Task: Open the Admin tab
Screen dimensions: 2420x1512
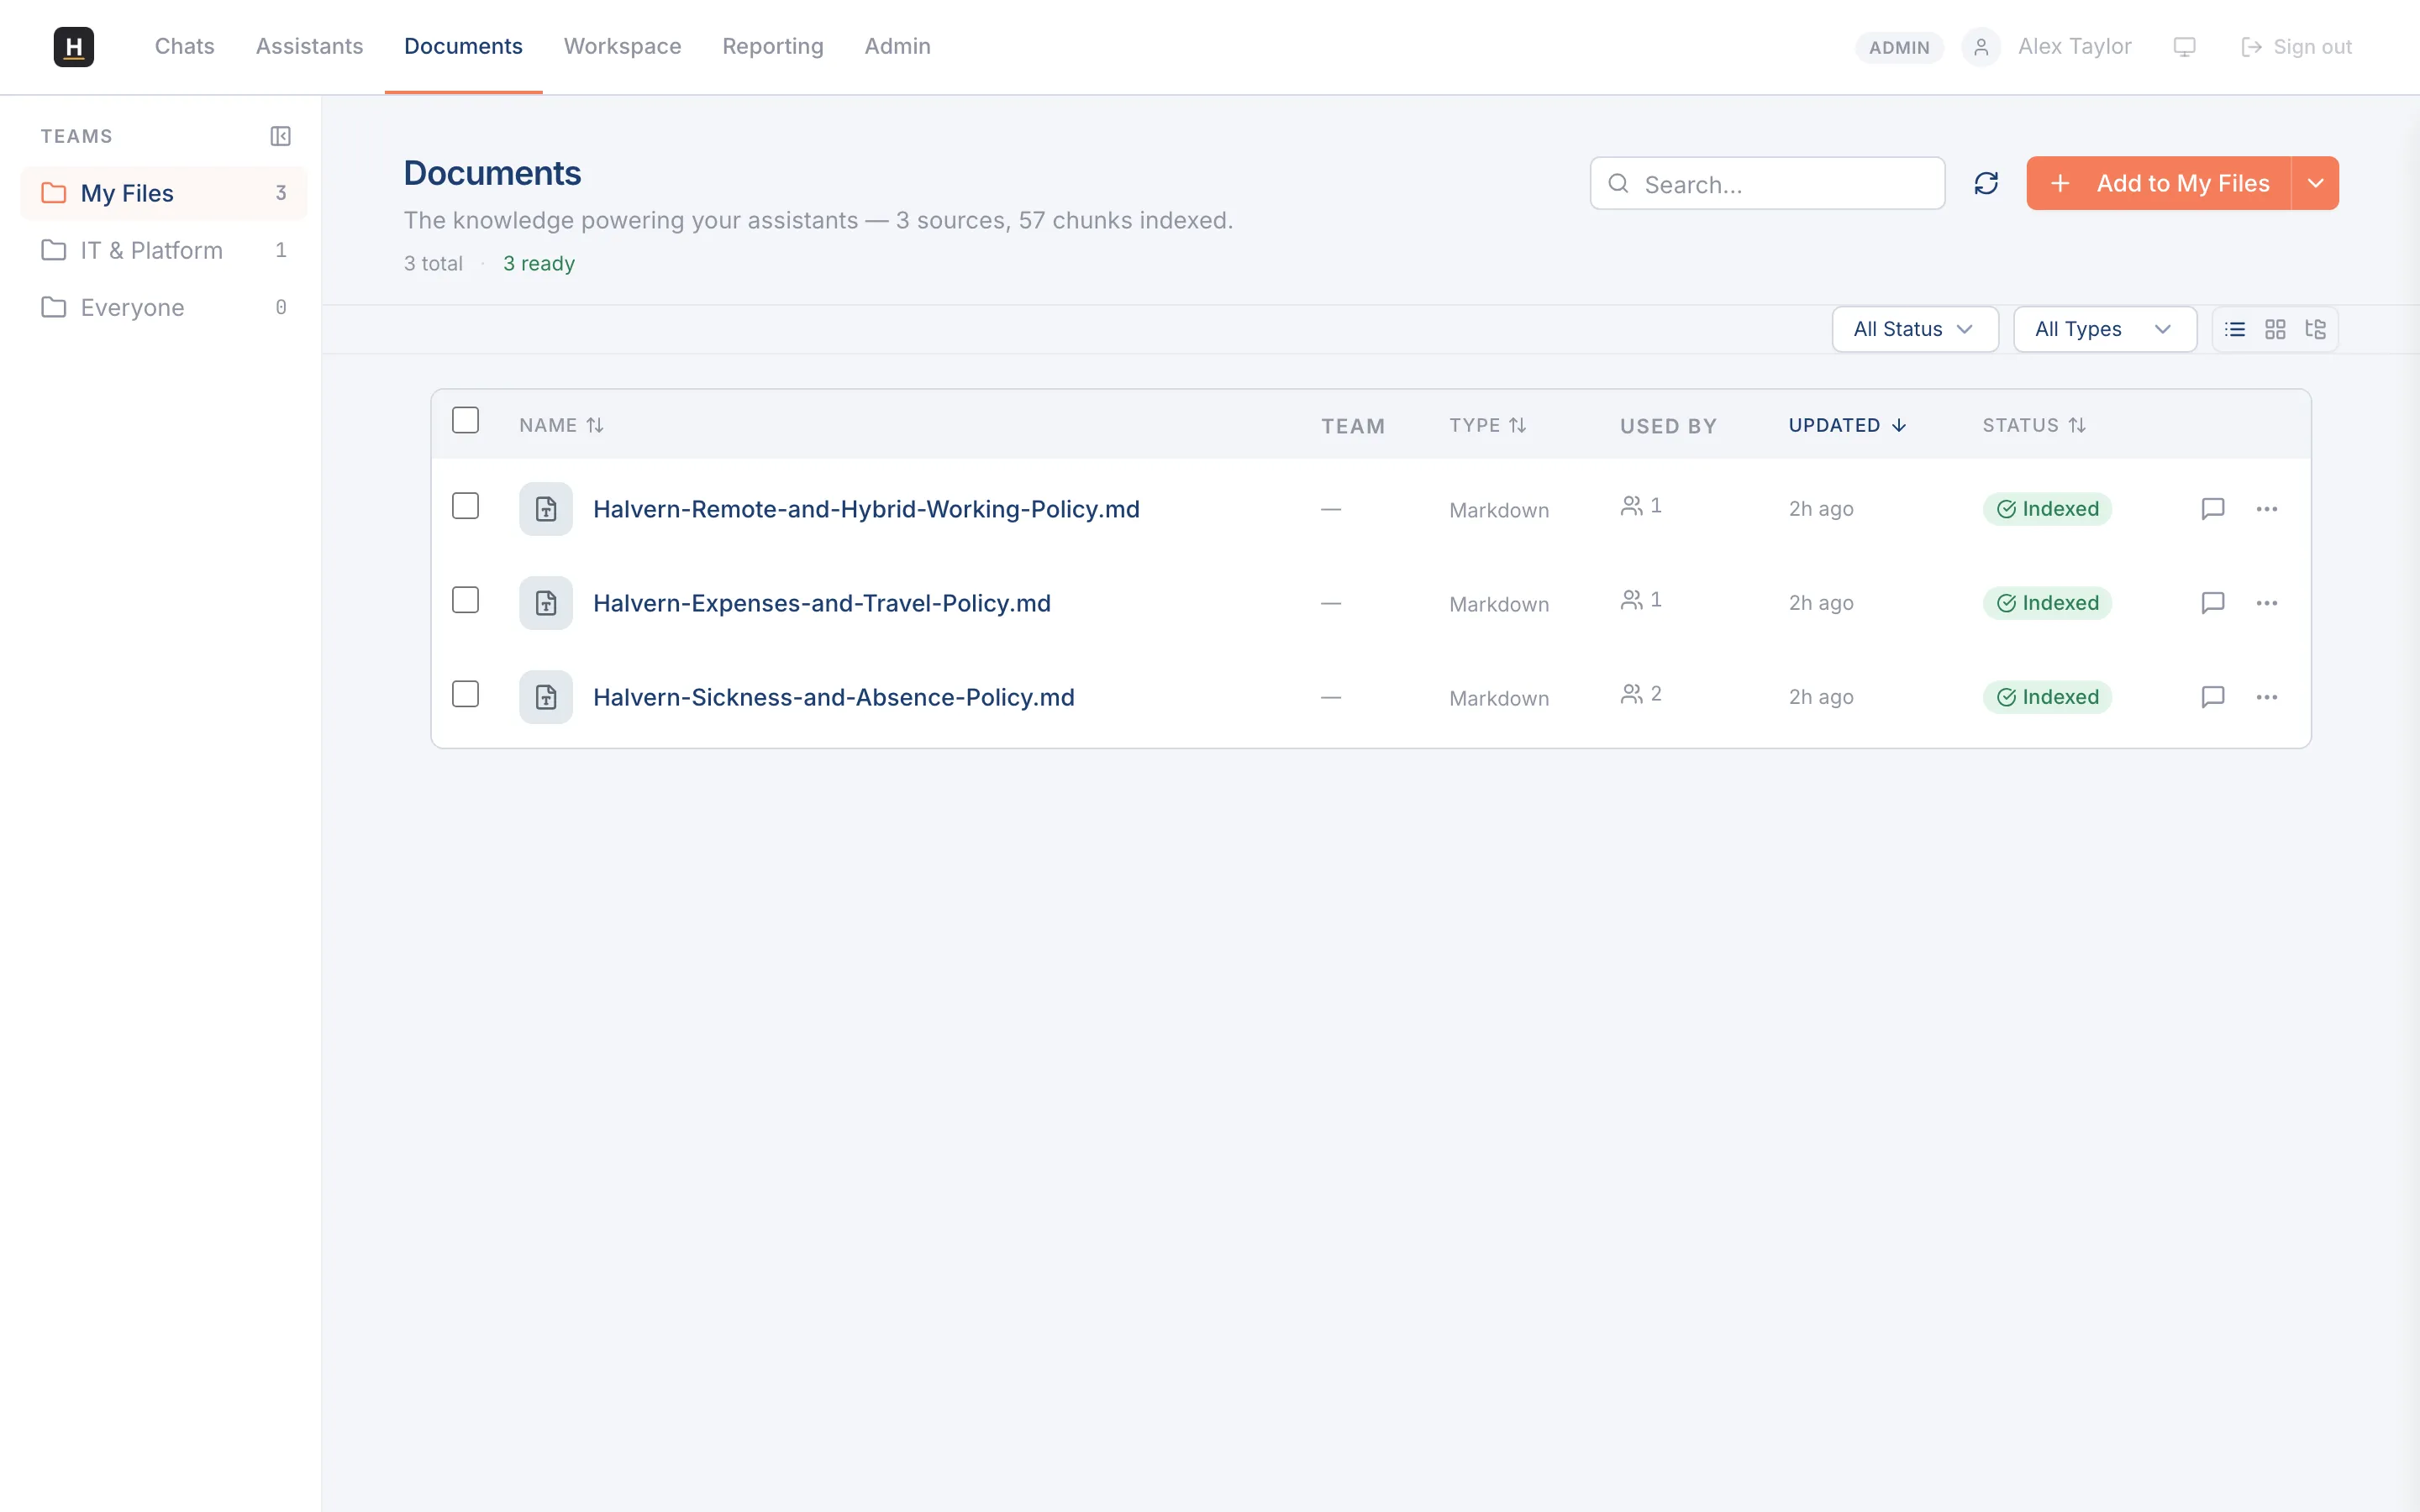Action: [x=897, y=47]
